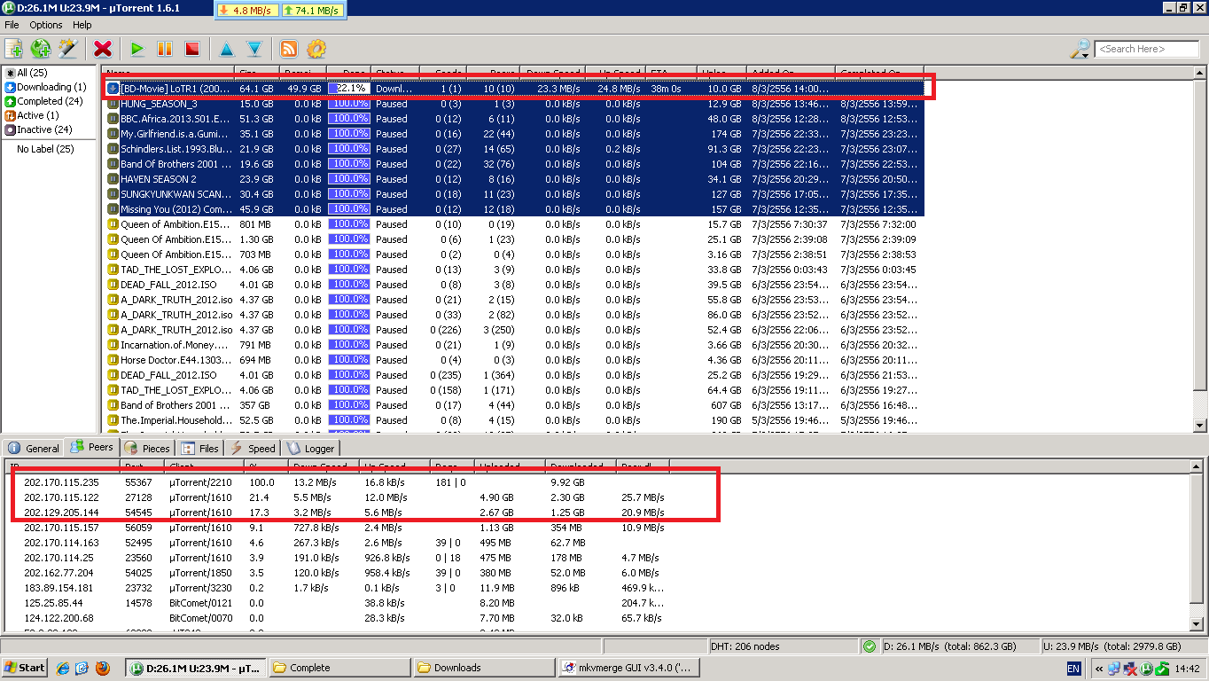Click the paused icon beside Schindlers.List.1993
This screenshot has height=681, width=1209.
tap(113, 149)
